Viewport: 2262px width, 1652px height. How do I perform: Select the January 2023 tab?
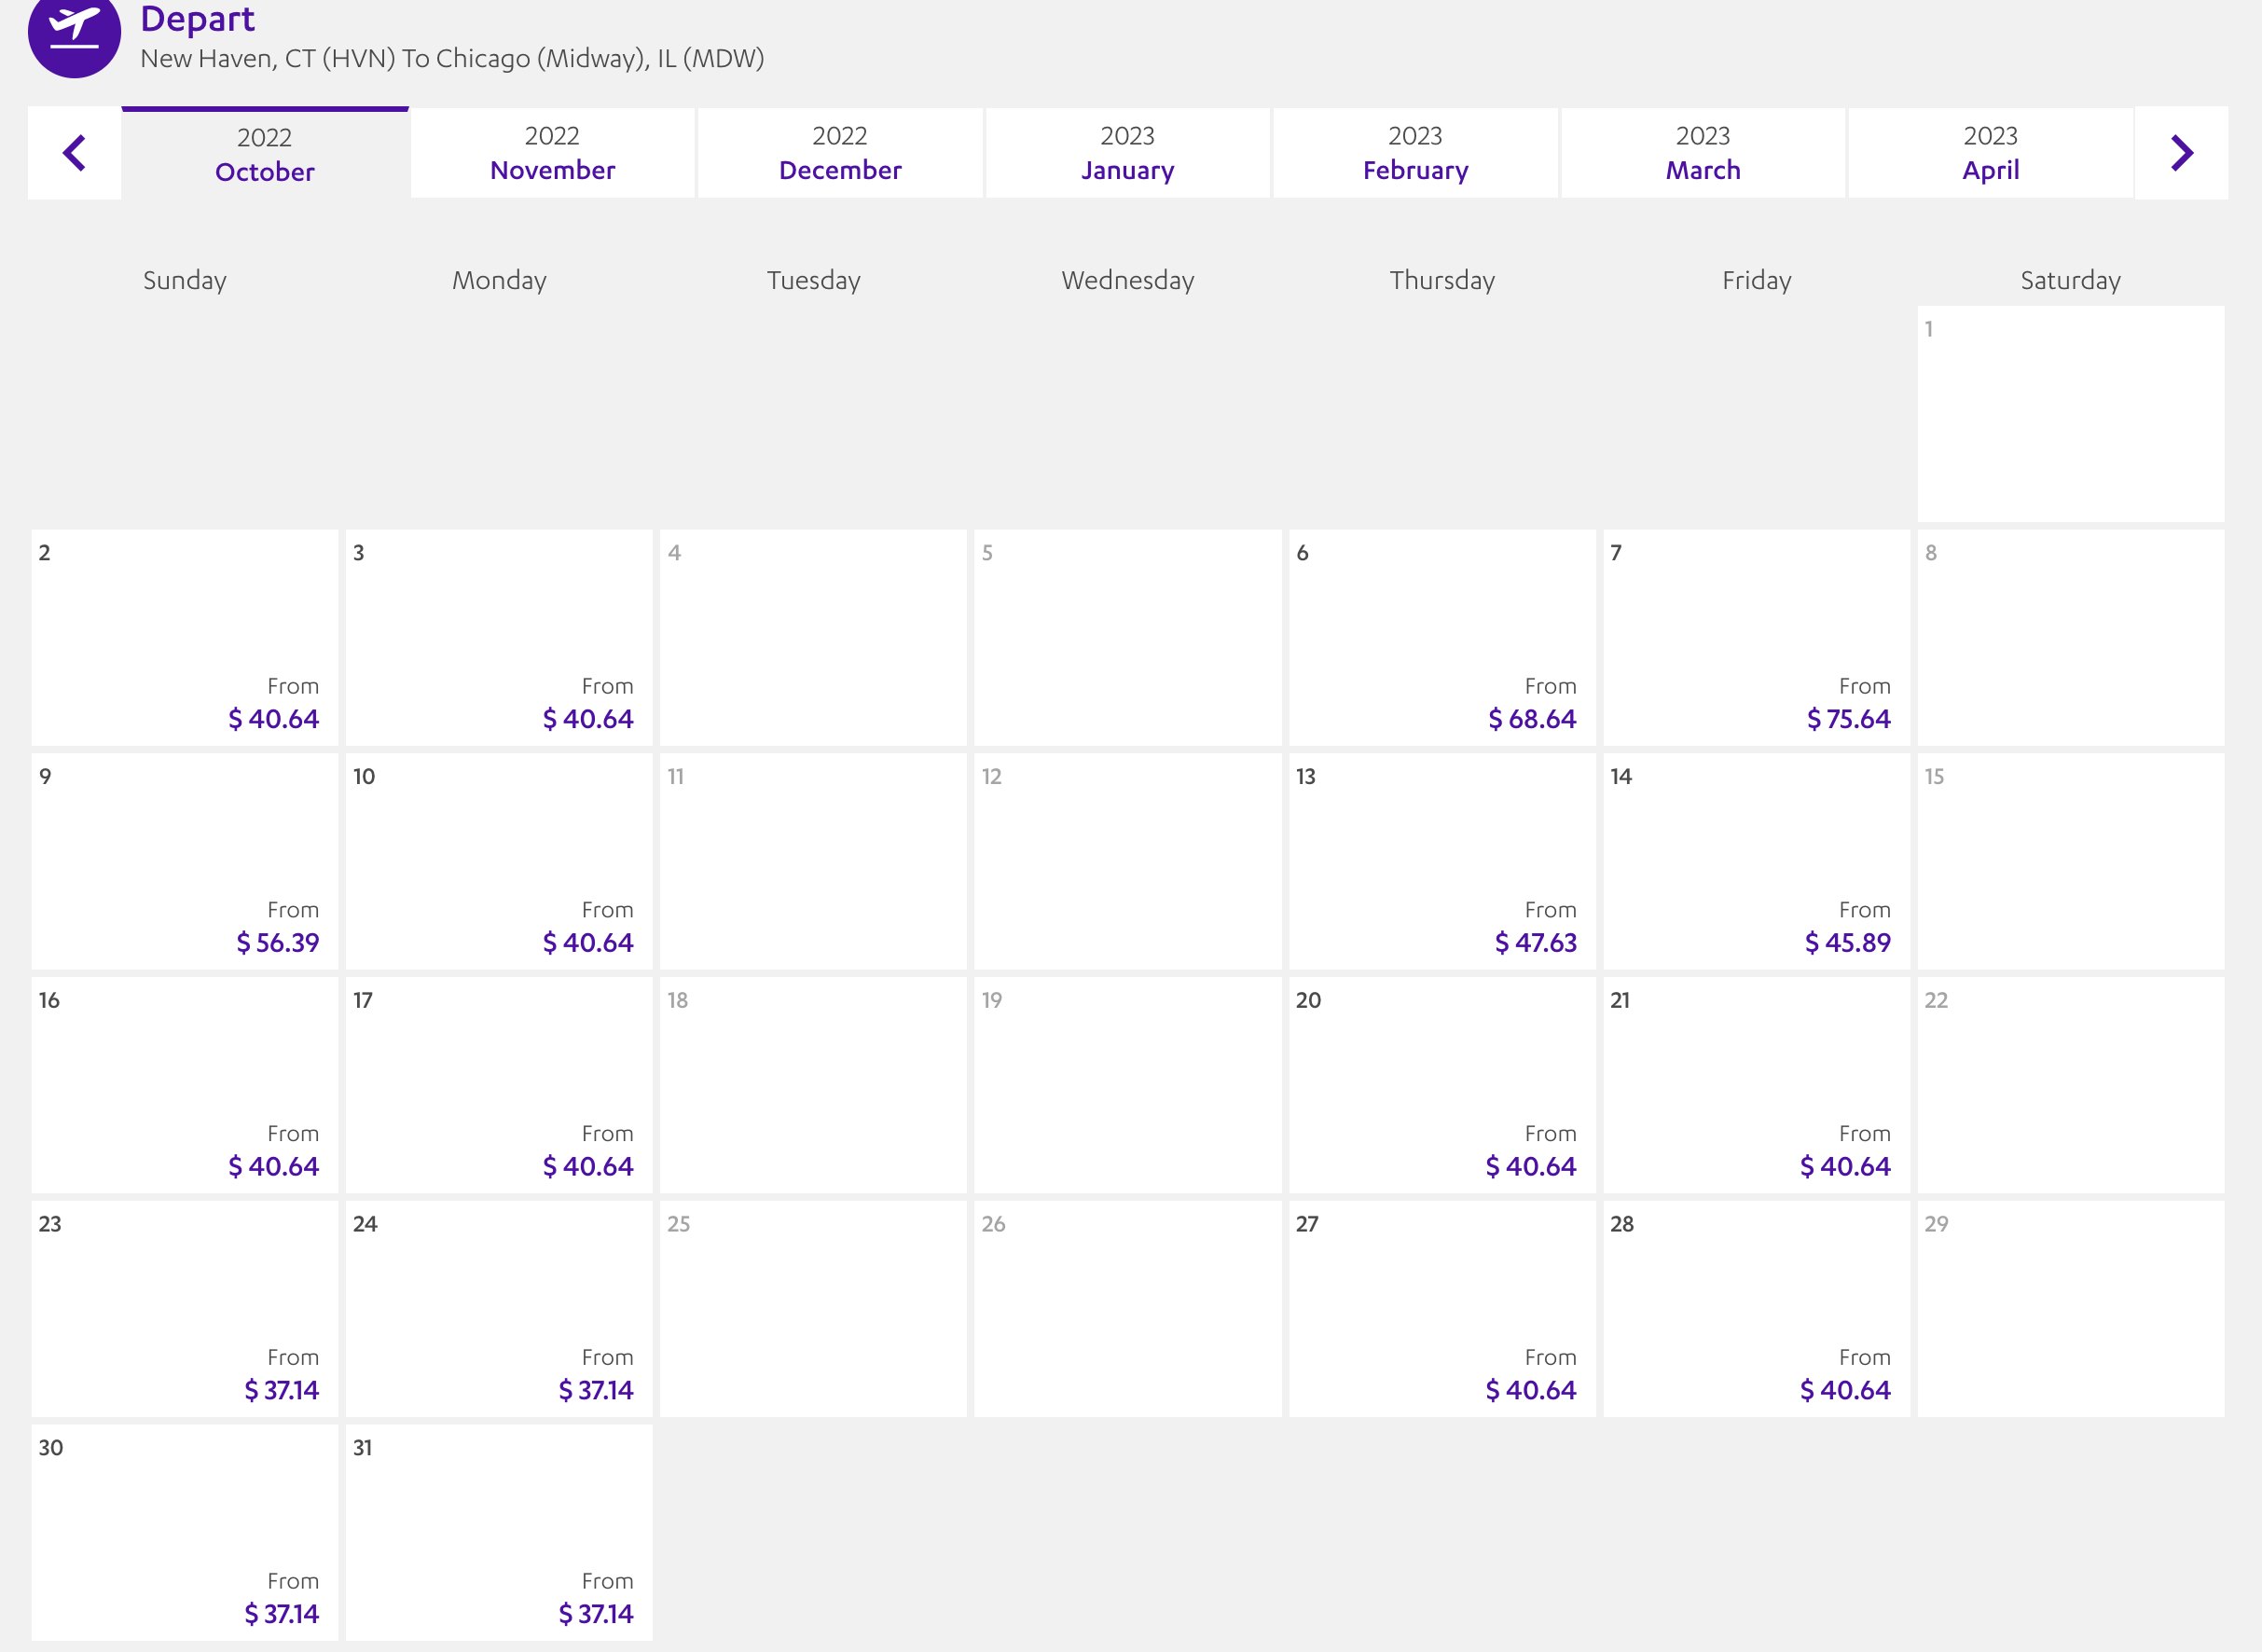point(1127,153)
